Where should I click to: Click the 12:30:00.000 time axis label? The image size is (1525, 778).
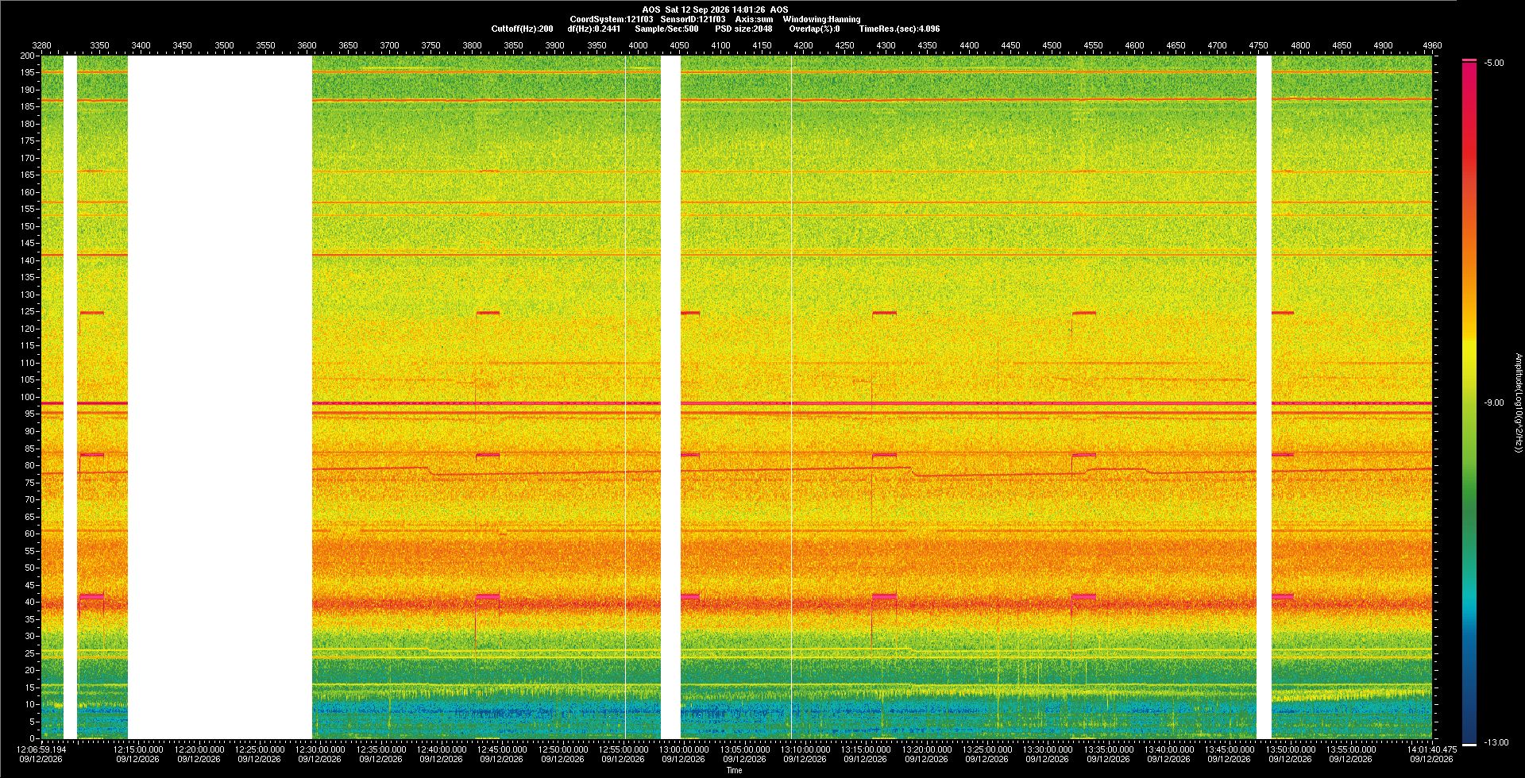pos(321,749)
